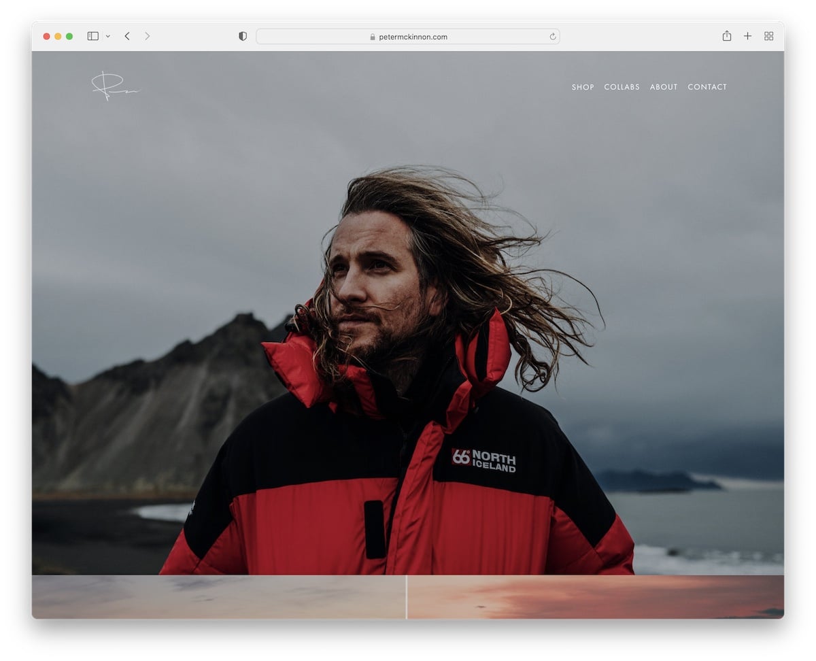
Task: Close the Safari window with red button
Action: coord(46,36)
